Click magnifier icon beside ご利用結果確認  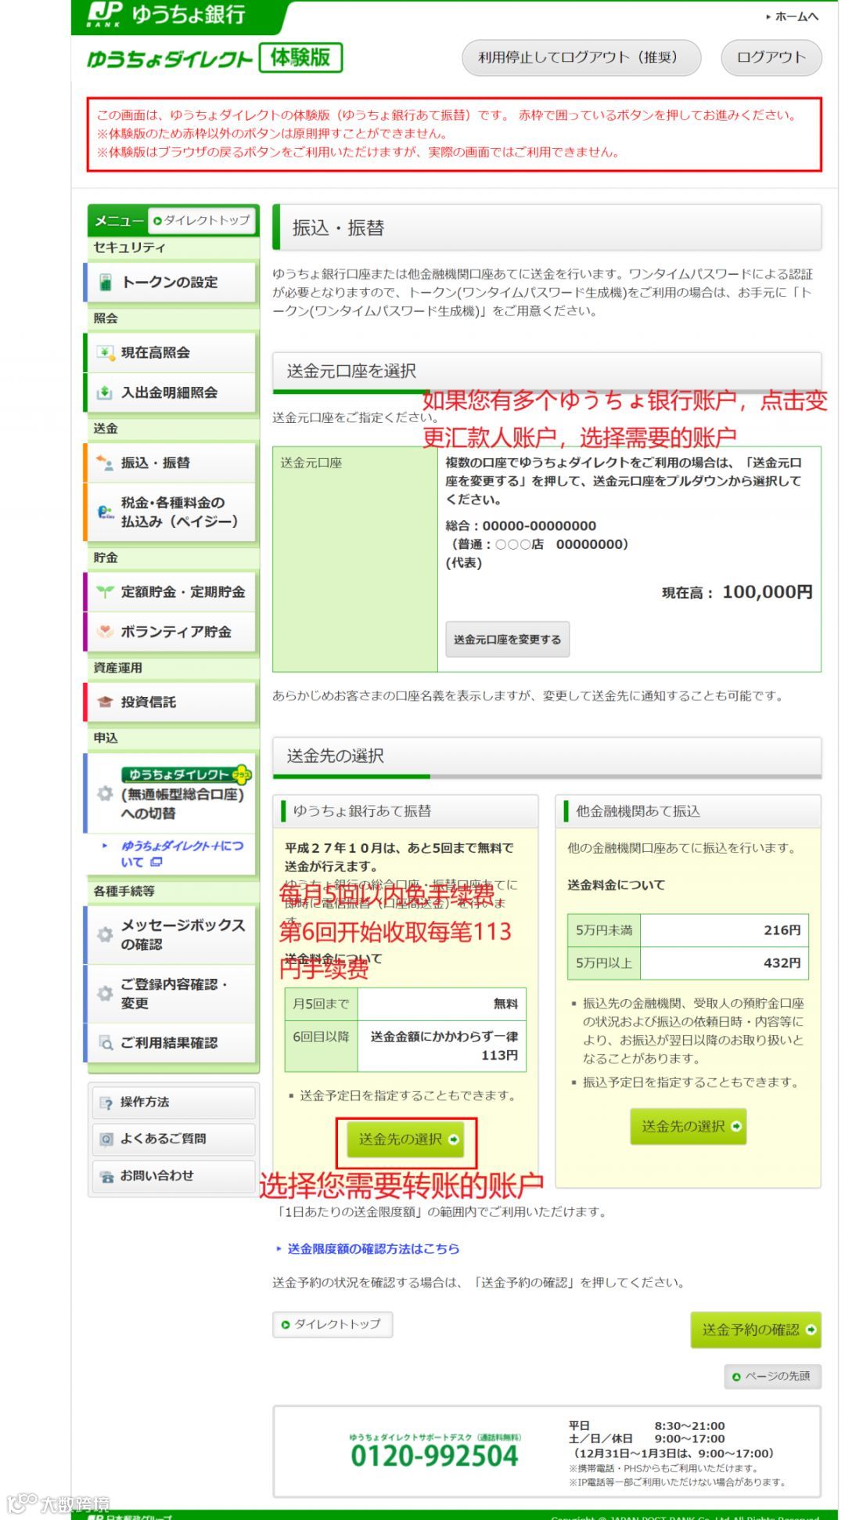pyautogui.click(x=105, y=1042)
